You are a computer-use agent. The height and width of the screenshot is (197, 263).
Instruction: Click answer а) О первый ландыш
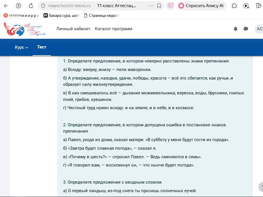(130, 191)
